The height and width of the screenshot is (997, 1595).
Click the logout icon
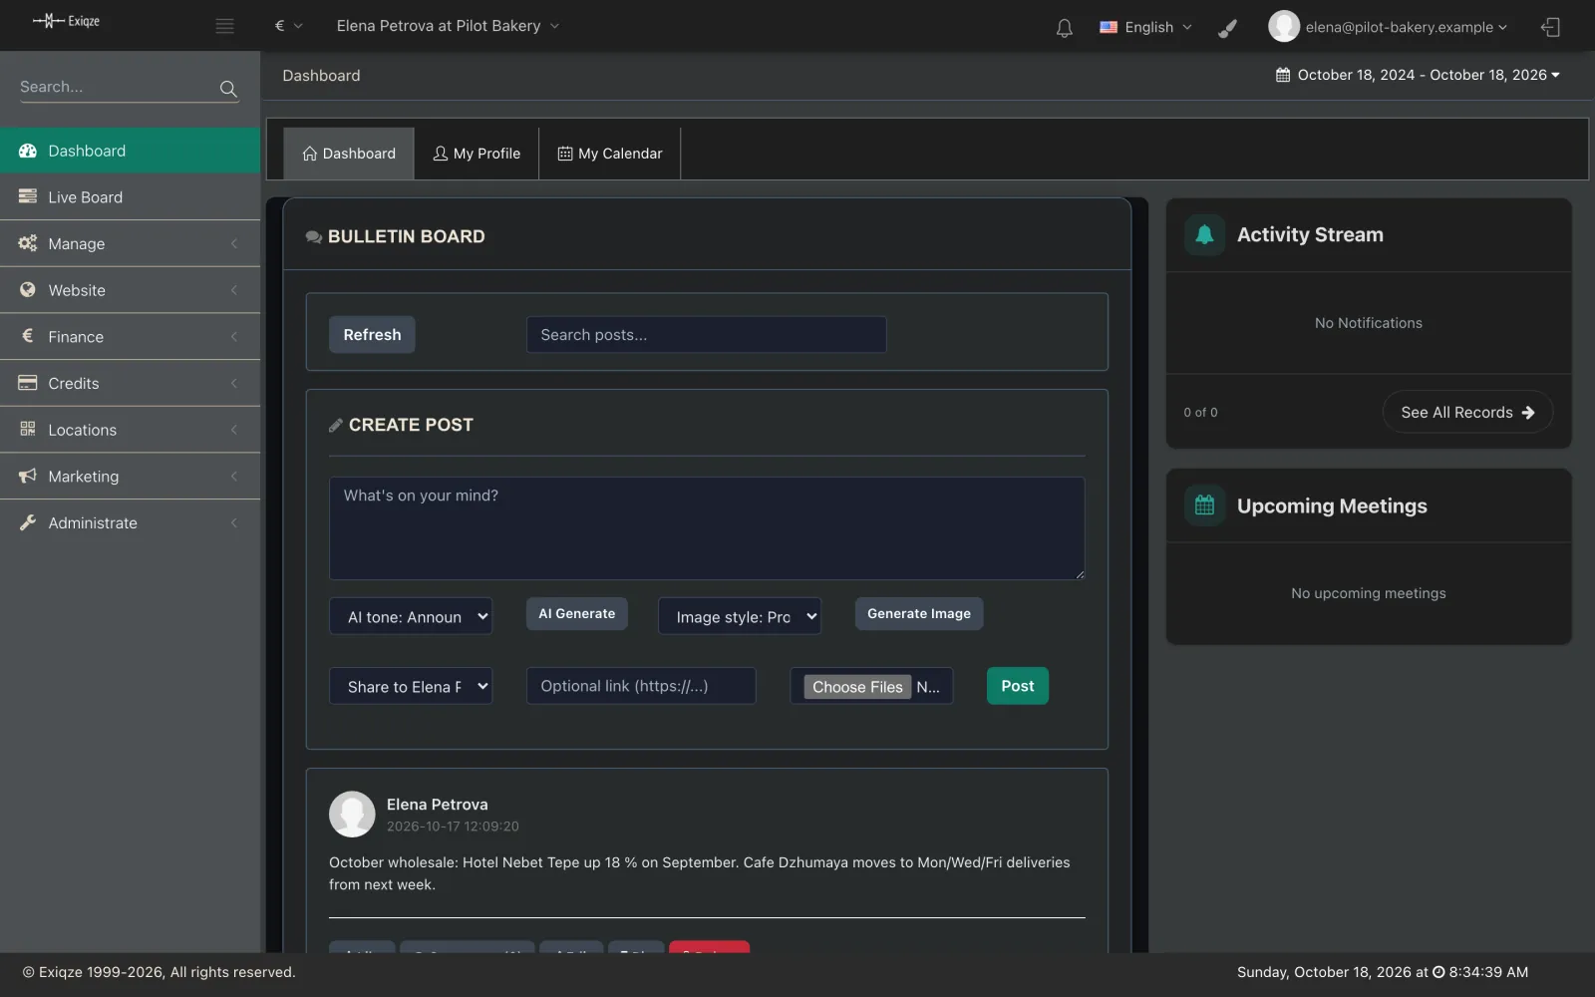(x=1550, y=27)
